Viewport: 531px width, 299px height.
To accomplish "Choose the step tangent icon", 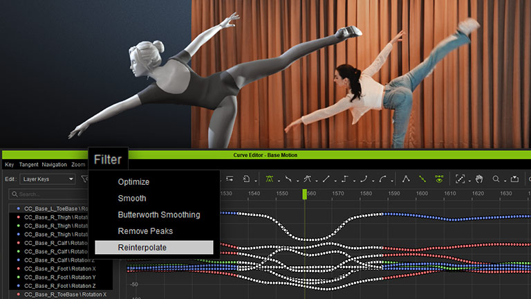I will click(344, 179).
